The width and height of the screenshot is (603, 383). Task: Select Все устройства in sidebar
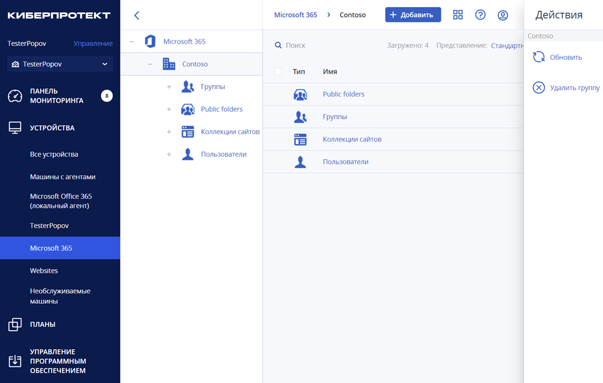coord(54,154)
